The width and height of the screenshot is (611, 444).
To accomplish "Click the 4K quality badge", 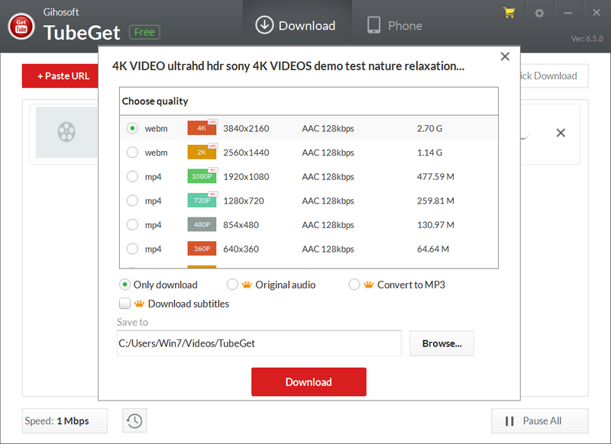I will 202,128.
